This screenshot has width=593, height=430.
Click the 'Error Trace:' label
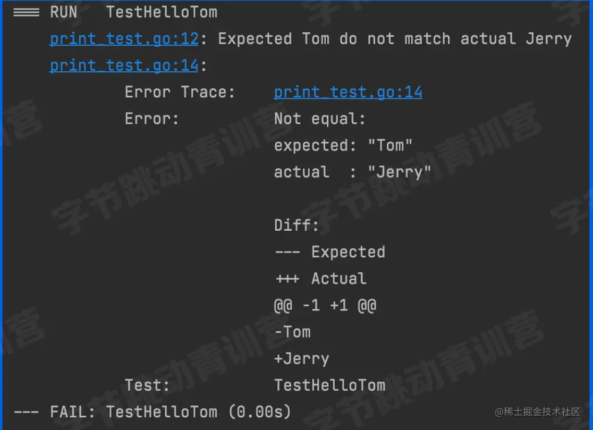pos(180,92)
